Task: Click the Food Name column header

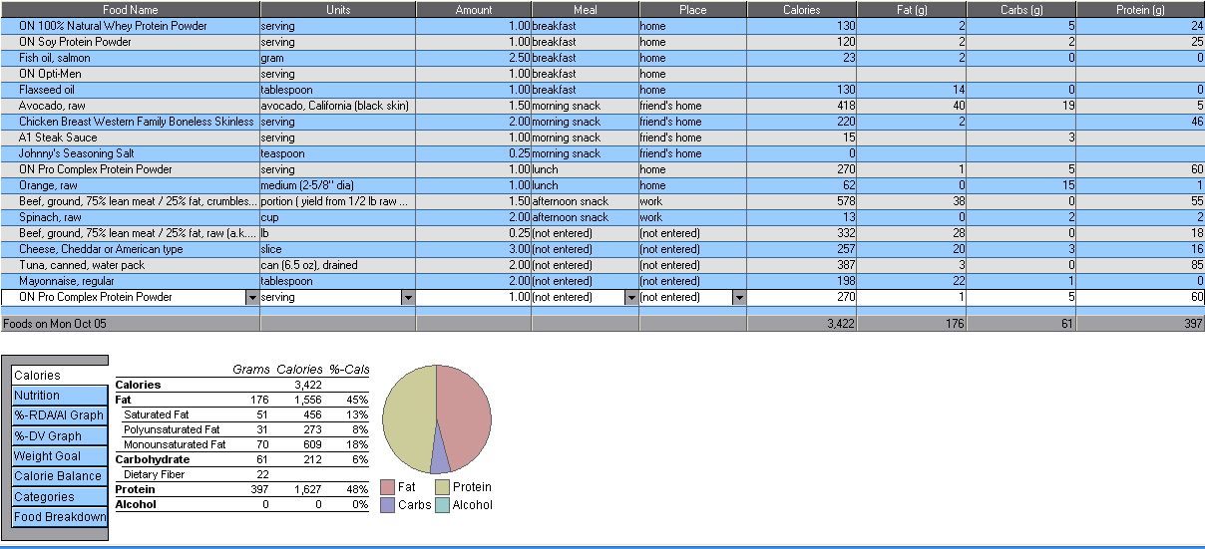Action: click(130, 10)
